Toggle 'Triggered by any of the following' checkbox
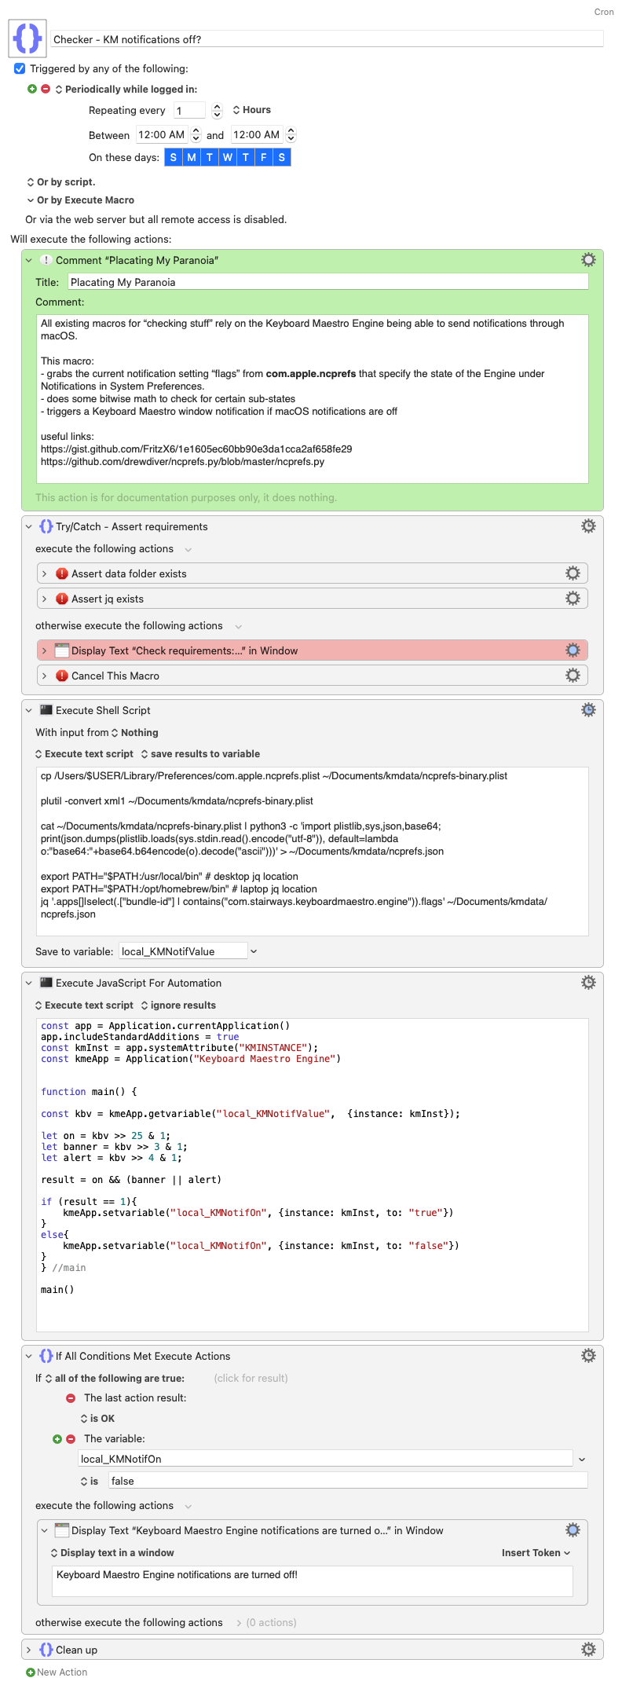Image resolution: width=622 pixels, height=1685 pixels. pyautogui.click(x=20, y=68)
